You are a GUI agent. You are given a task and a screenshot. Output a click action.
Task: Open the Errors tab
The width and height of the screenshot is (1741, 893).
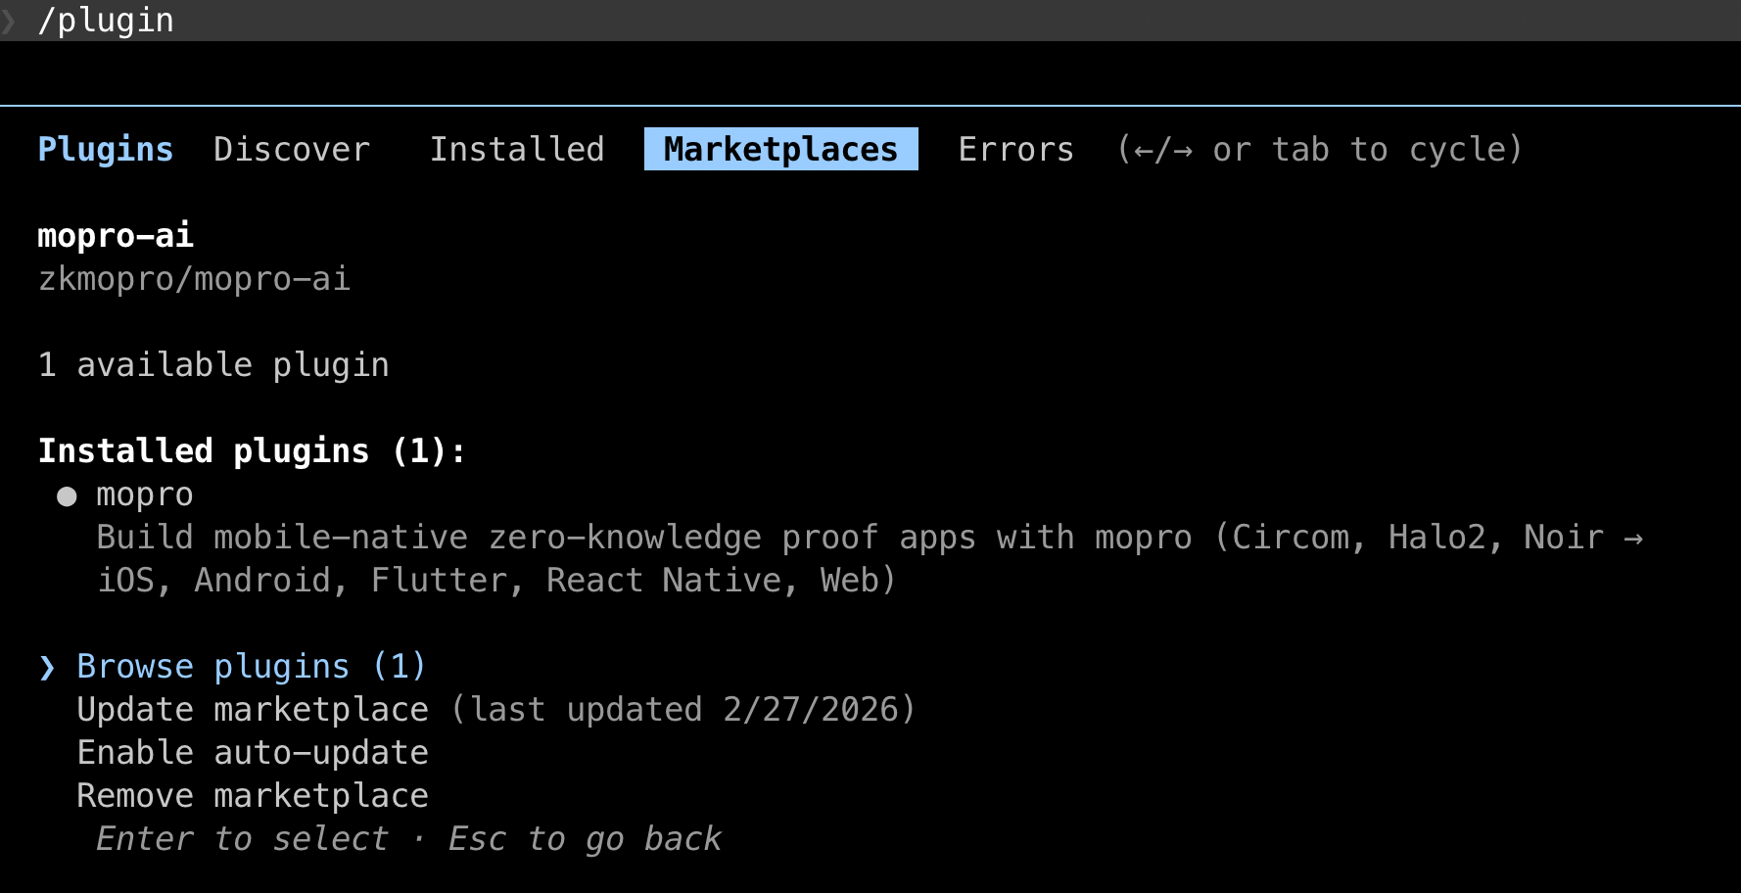point(1015,149)
